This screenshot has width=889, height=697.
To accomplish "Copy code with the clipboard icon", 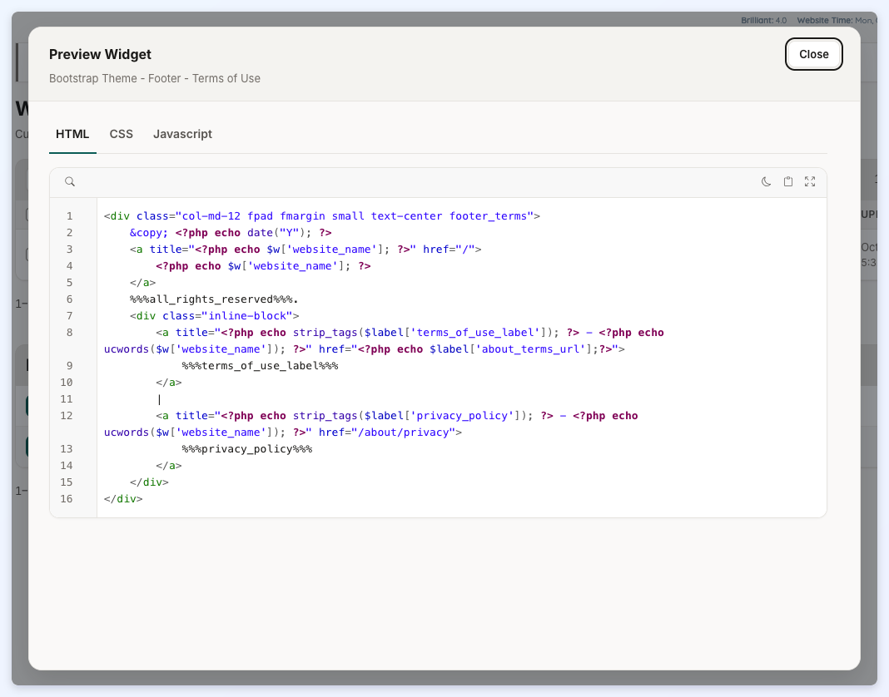I will (x=788, y=181).
